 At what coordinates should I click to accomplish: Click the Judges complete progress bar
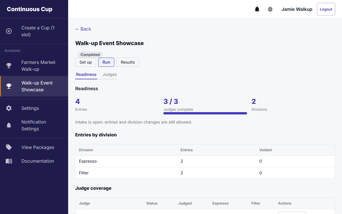[x=205, y=113]
